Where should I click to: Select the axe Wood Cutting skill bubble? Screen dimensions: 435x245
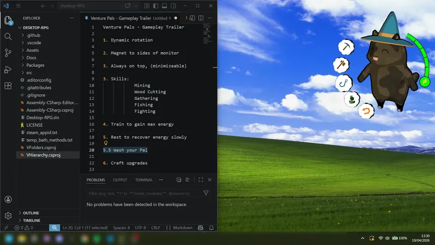tap(341, 65)
